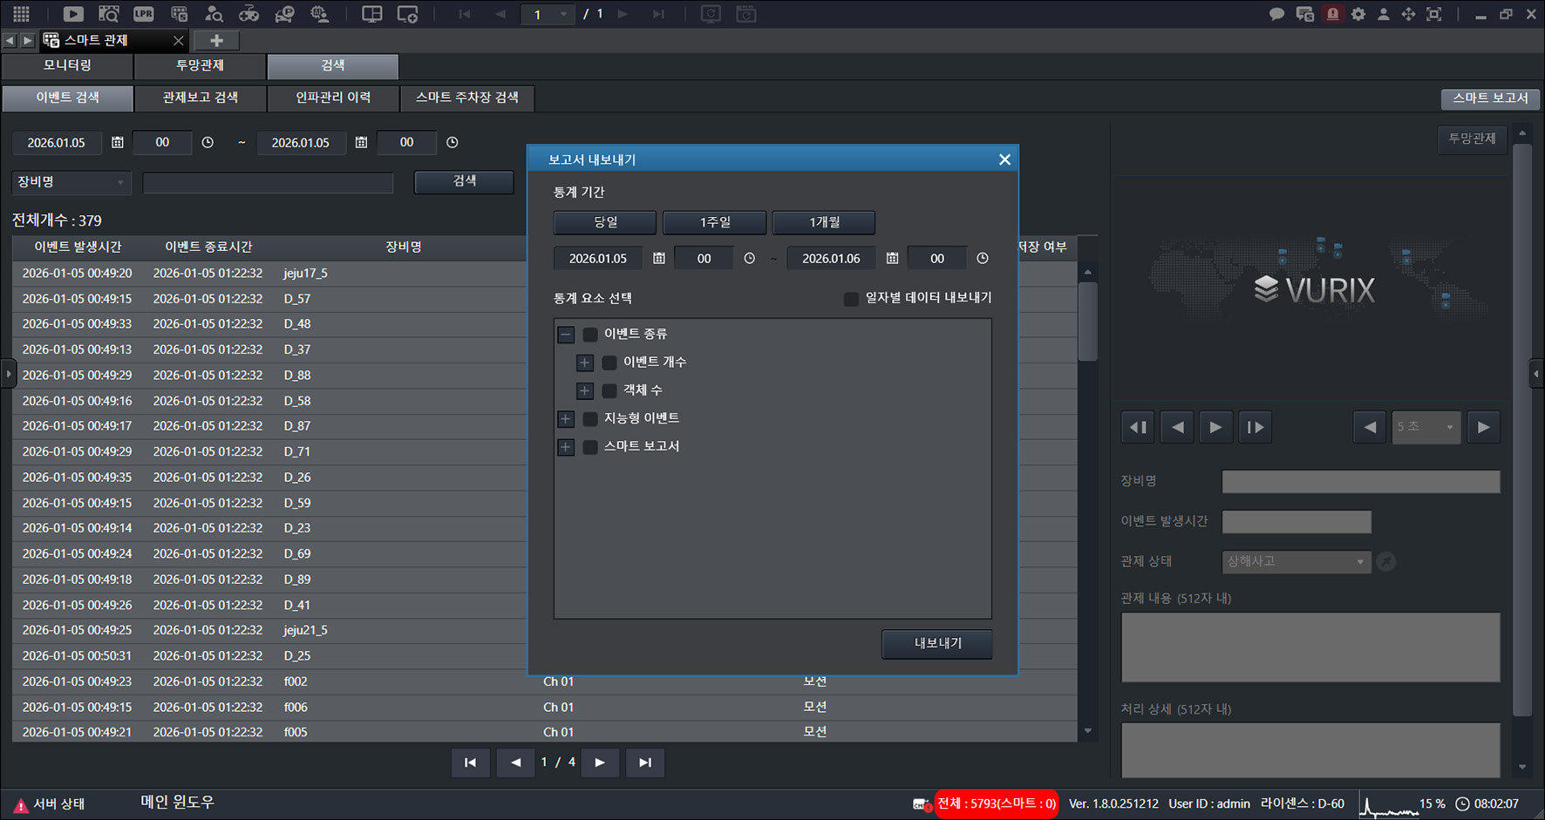1545x820 pixels.
Task: Expand the left side panel arrow
Action: point(9,375)
